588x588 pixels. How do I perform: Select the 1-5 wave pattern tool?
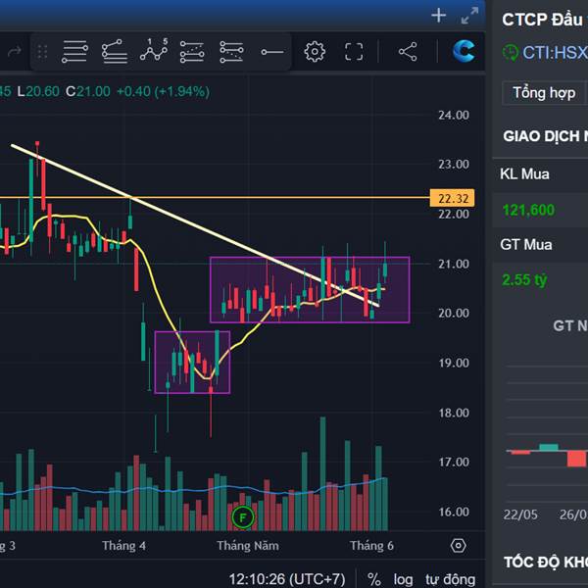tap(154, 50)
